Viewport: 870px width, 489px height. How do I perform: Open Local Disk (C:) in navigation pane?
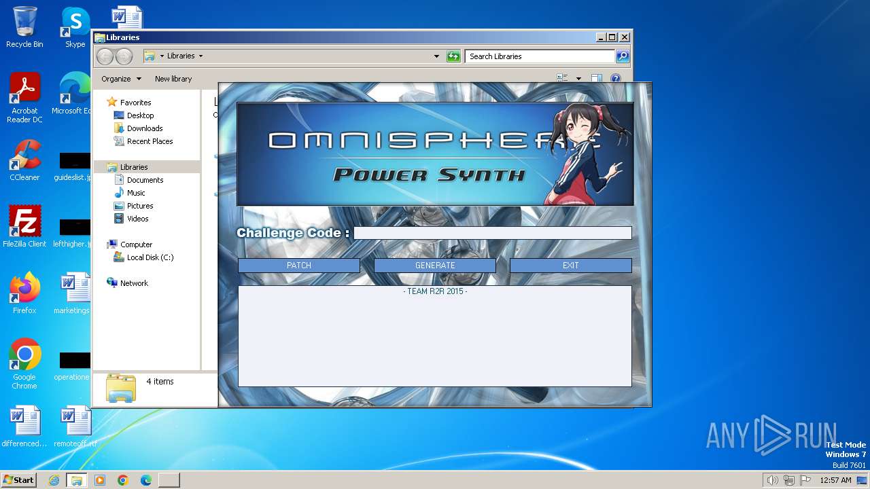pyautogui.click(x=150, y=257)
